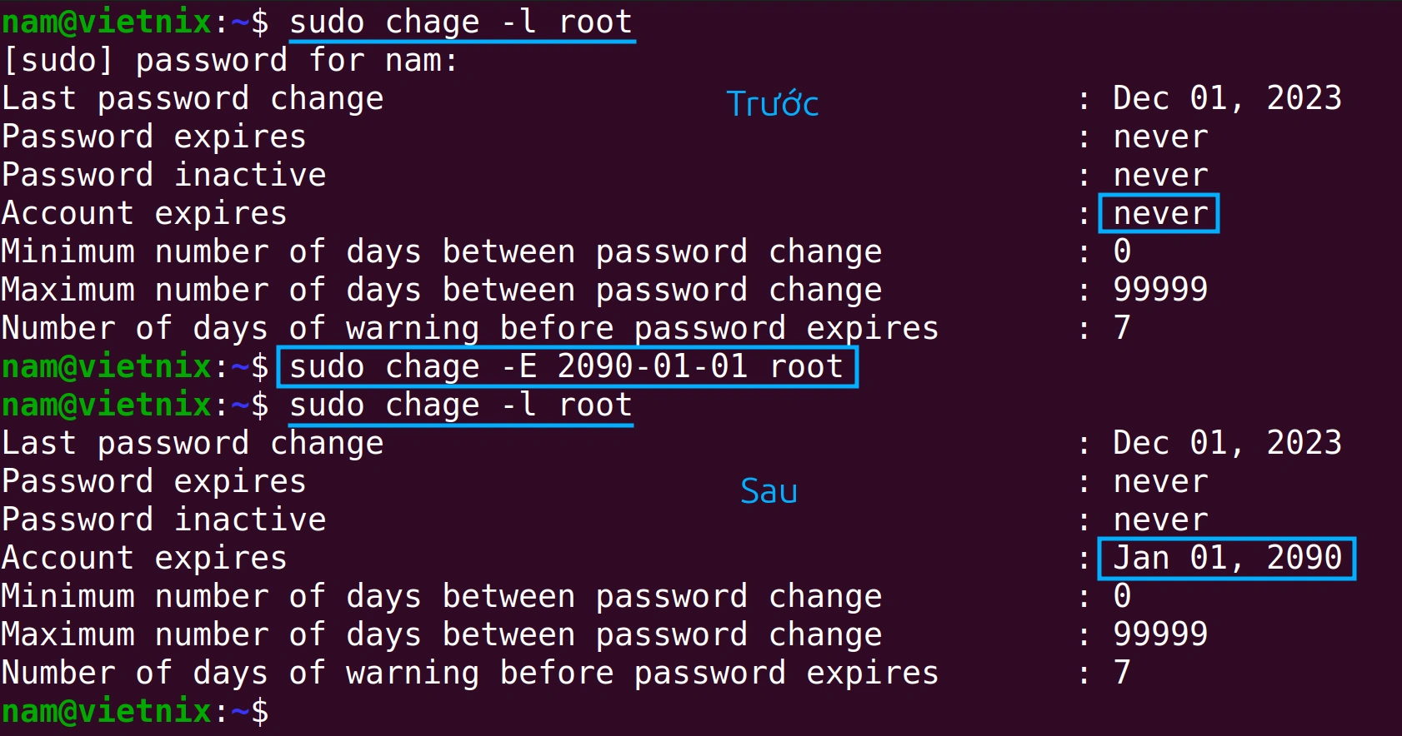Click the second '99999' maximum days value

[x=1160, y=634]
